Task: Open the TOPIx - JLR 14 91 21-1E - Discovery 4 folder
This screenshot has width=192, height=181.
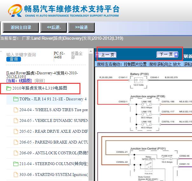Action: click(53, 99)
